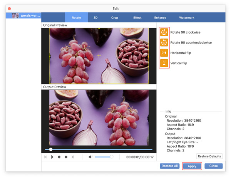Screen dimensions: 231x178
Task: Select the Enhance tab
Action: [160, 18]
